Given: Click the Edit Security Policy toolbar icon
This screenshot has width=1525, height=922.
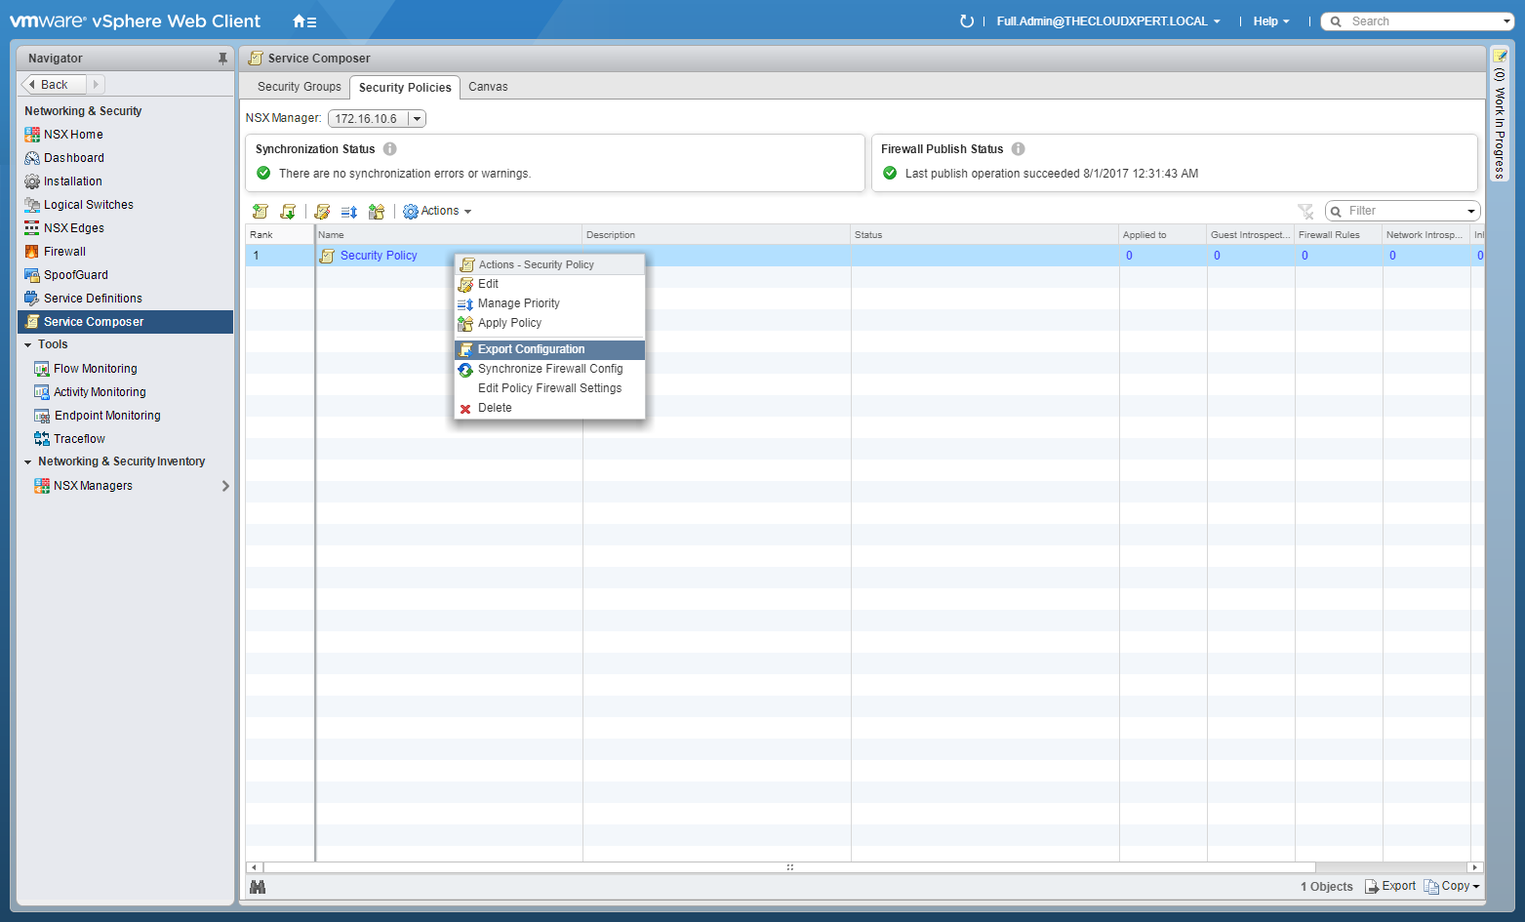Looking at the screenshot, I should click(322, 212).
